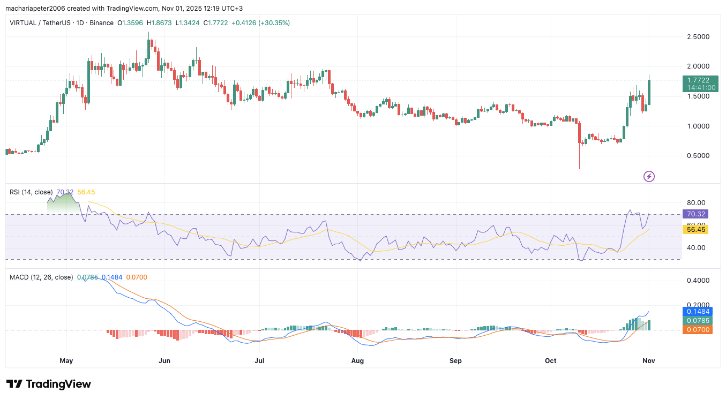The height and width of the screenshot is (400, 726).
Task: Select the Nov label on the time axis
Action: pos(649,361)
